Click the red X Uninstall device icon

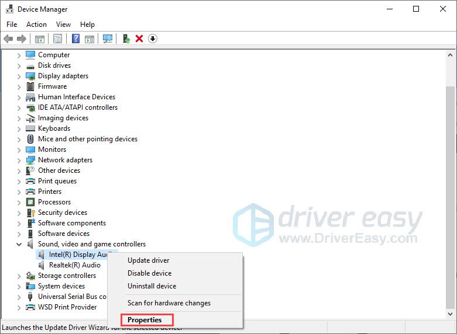coord(139,39)
